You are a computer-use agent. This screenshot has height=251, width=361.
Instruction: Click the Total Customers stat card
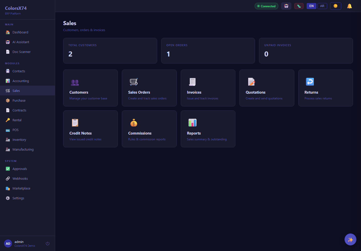click(110, 51)
